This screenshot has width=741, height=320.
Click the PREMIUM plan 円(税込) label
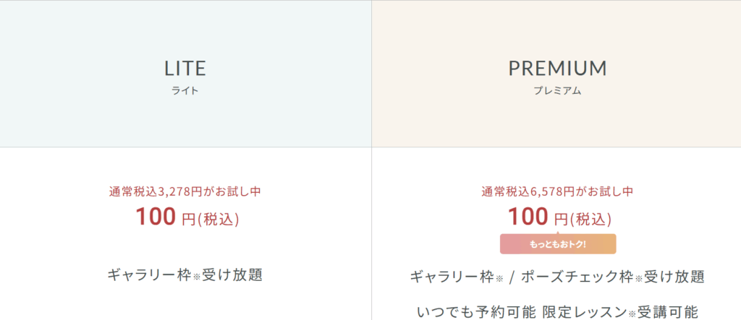(583, 219)
